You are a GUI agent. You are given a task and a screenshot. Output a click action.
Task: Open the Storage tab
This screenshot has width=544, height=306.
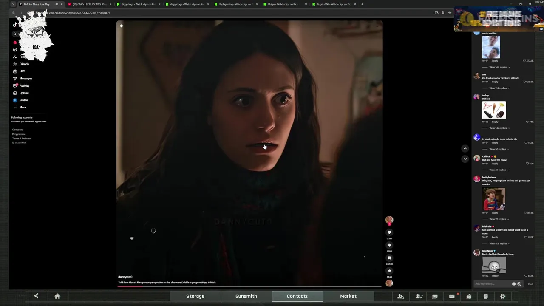click(195, 296)
